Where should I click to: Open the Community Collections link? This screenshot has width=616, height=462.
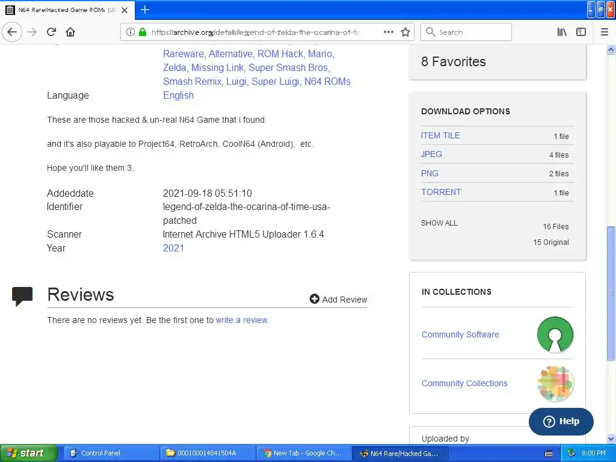[x=464, y=383]
